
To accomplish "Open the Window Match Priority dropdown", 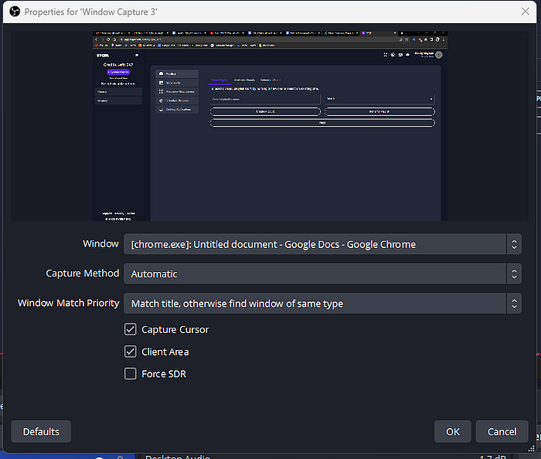I will 322,304.
